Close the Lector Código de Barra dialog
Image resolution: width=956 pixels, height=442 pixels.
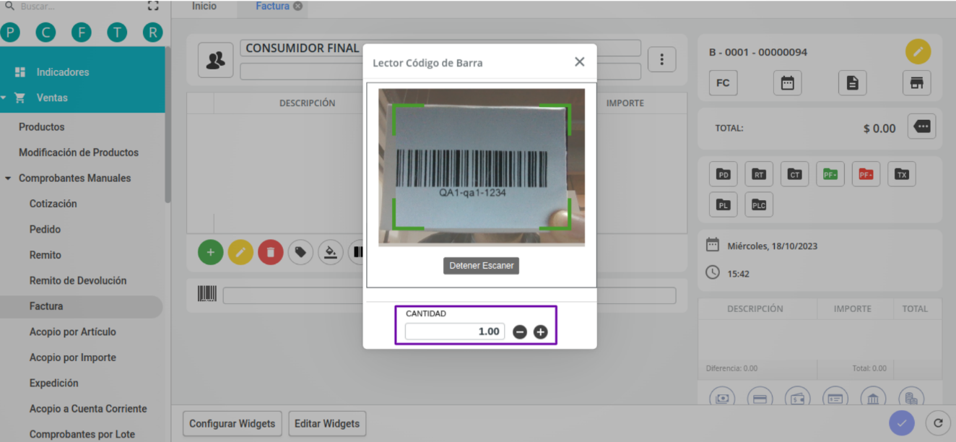pos(579,62)
